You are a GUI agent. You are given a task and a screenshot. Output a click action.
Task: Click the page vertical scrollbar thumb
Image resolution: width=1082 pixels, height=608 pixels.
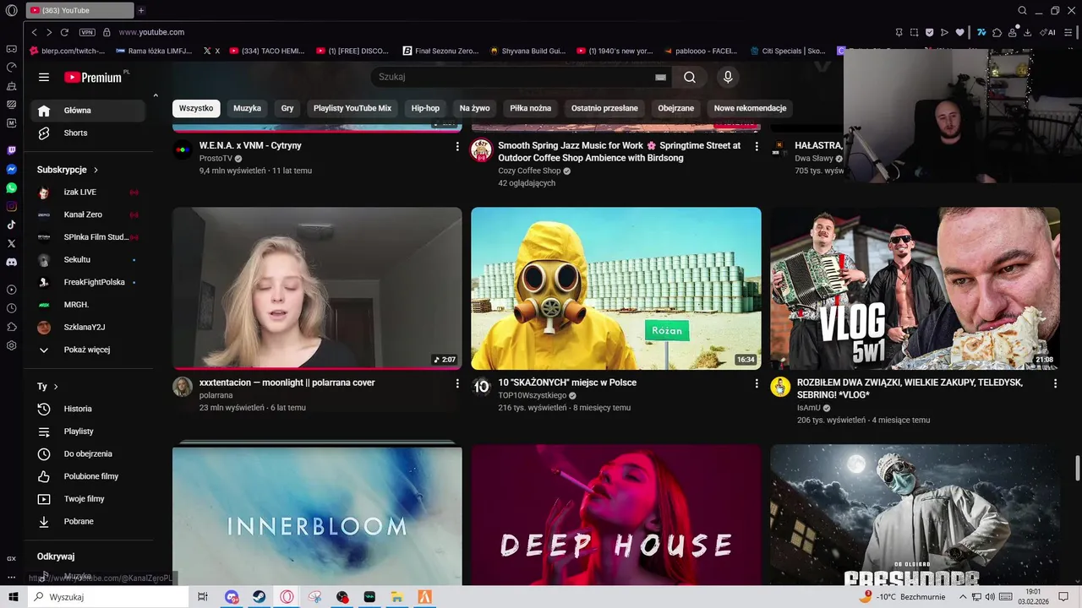[x=1077, y=467]
